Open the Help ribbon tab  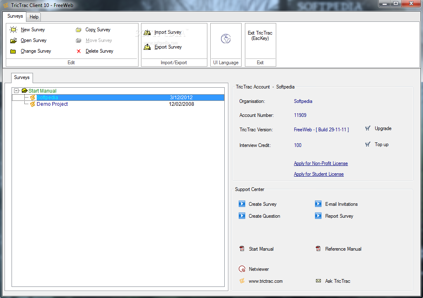click(x=34, y=17)
